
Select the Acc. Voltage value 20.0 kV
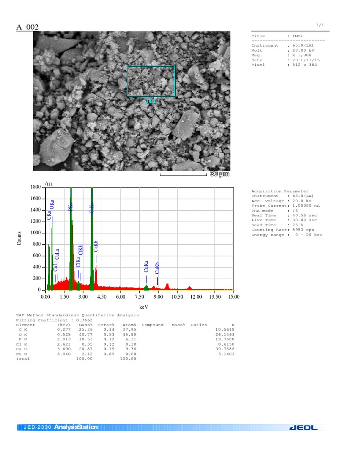[x=302, y=201]
